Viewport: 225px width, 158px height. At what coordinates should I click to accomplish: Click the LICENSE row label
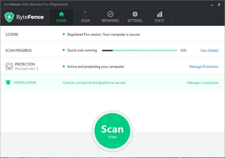point(12,34)
